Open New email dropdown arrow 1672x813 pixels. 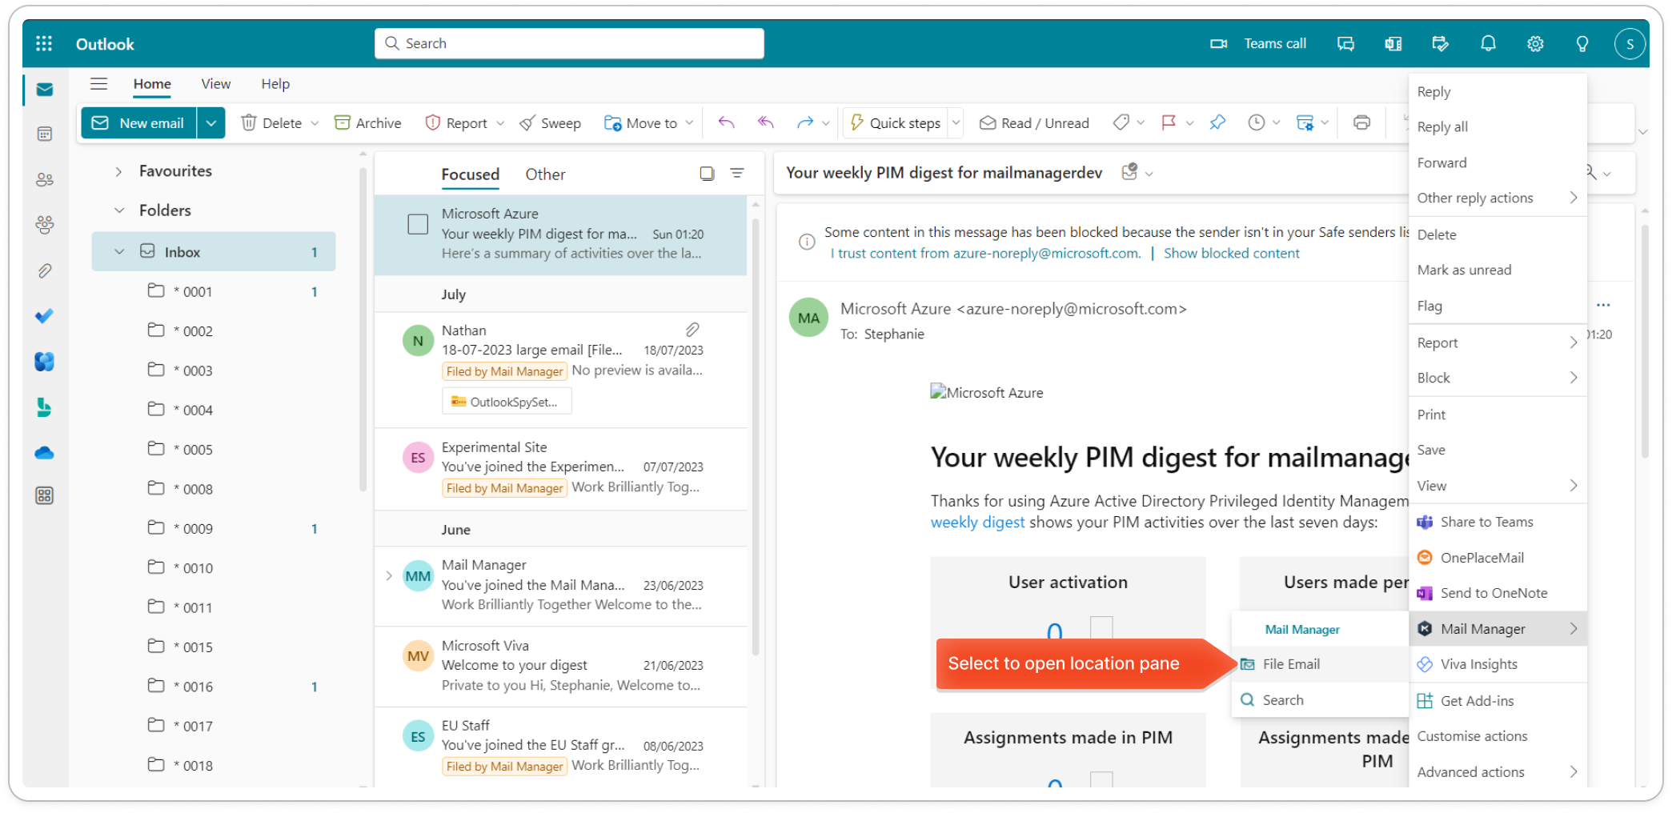[x=211, y=122]
